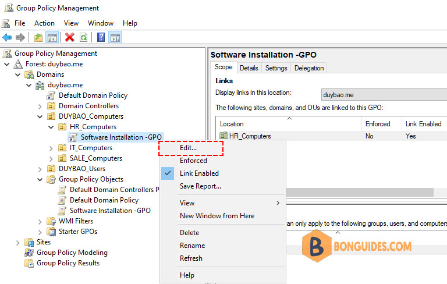Expand the IT_Computers OU
This screenshot has width=447, height=284.
[51, 148]
